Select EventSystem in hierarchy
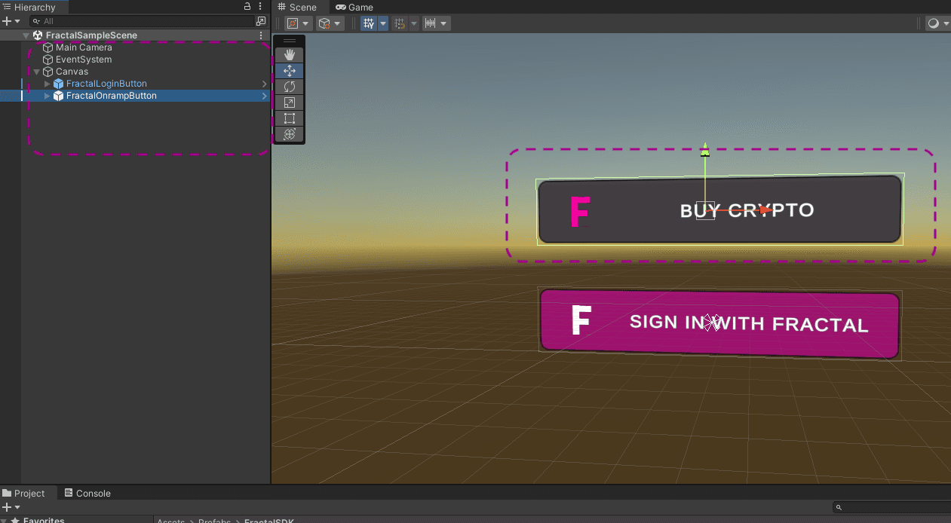951x523 pixels. (84, 60)
